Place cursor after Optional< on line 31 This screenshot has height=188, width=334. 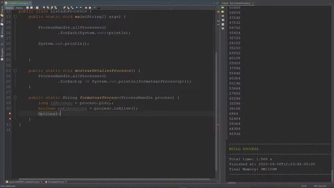click(61, 114)
